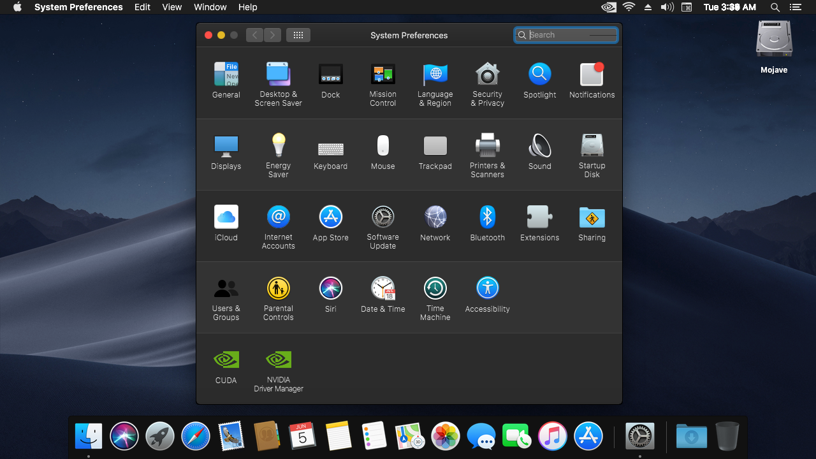Viewport: 816px width, 459px height.
Task: Open iTunes from the Dock
Action: pos(553,437)
